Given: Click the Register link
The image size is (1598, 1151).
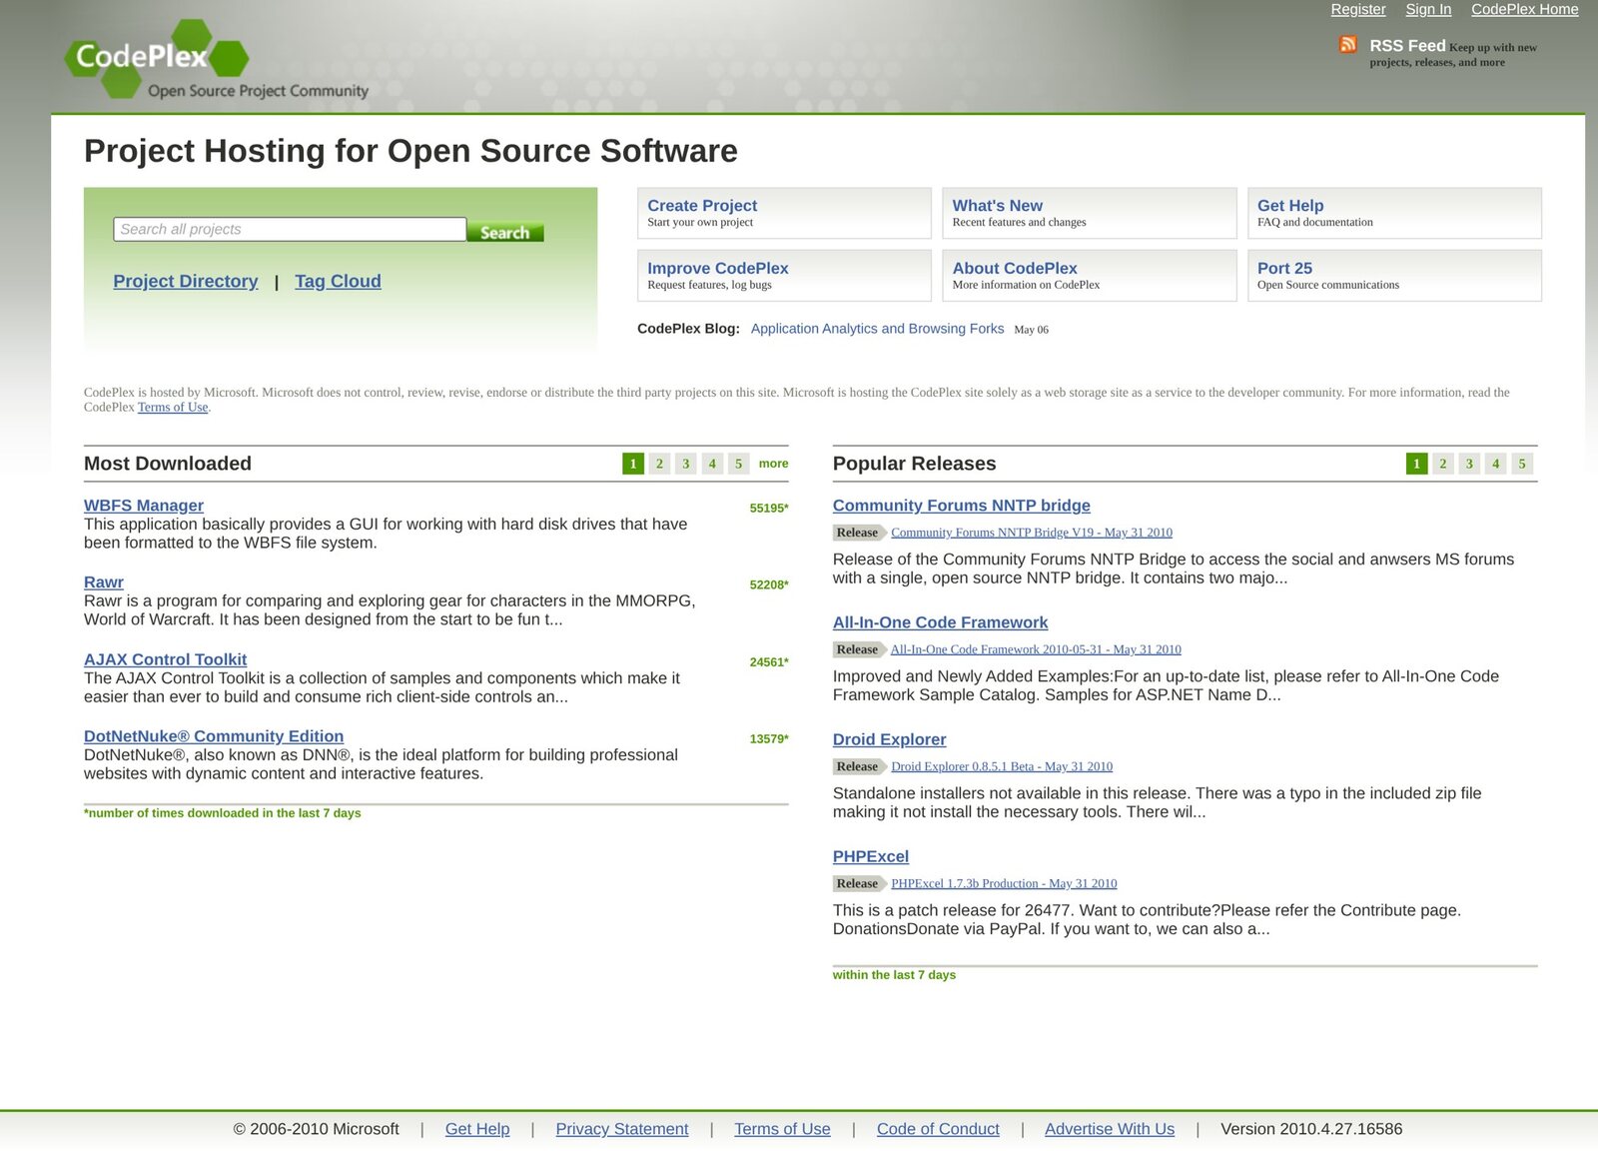Looking at the screenshot, I should 1357,9.
